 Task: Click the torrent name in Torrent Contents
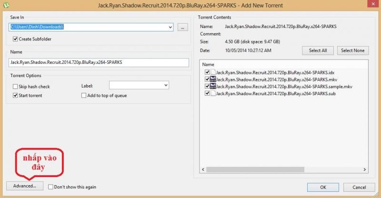tap(281, 27)
